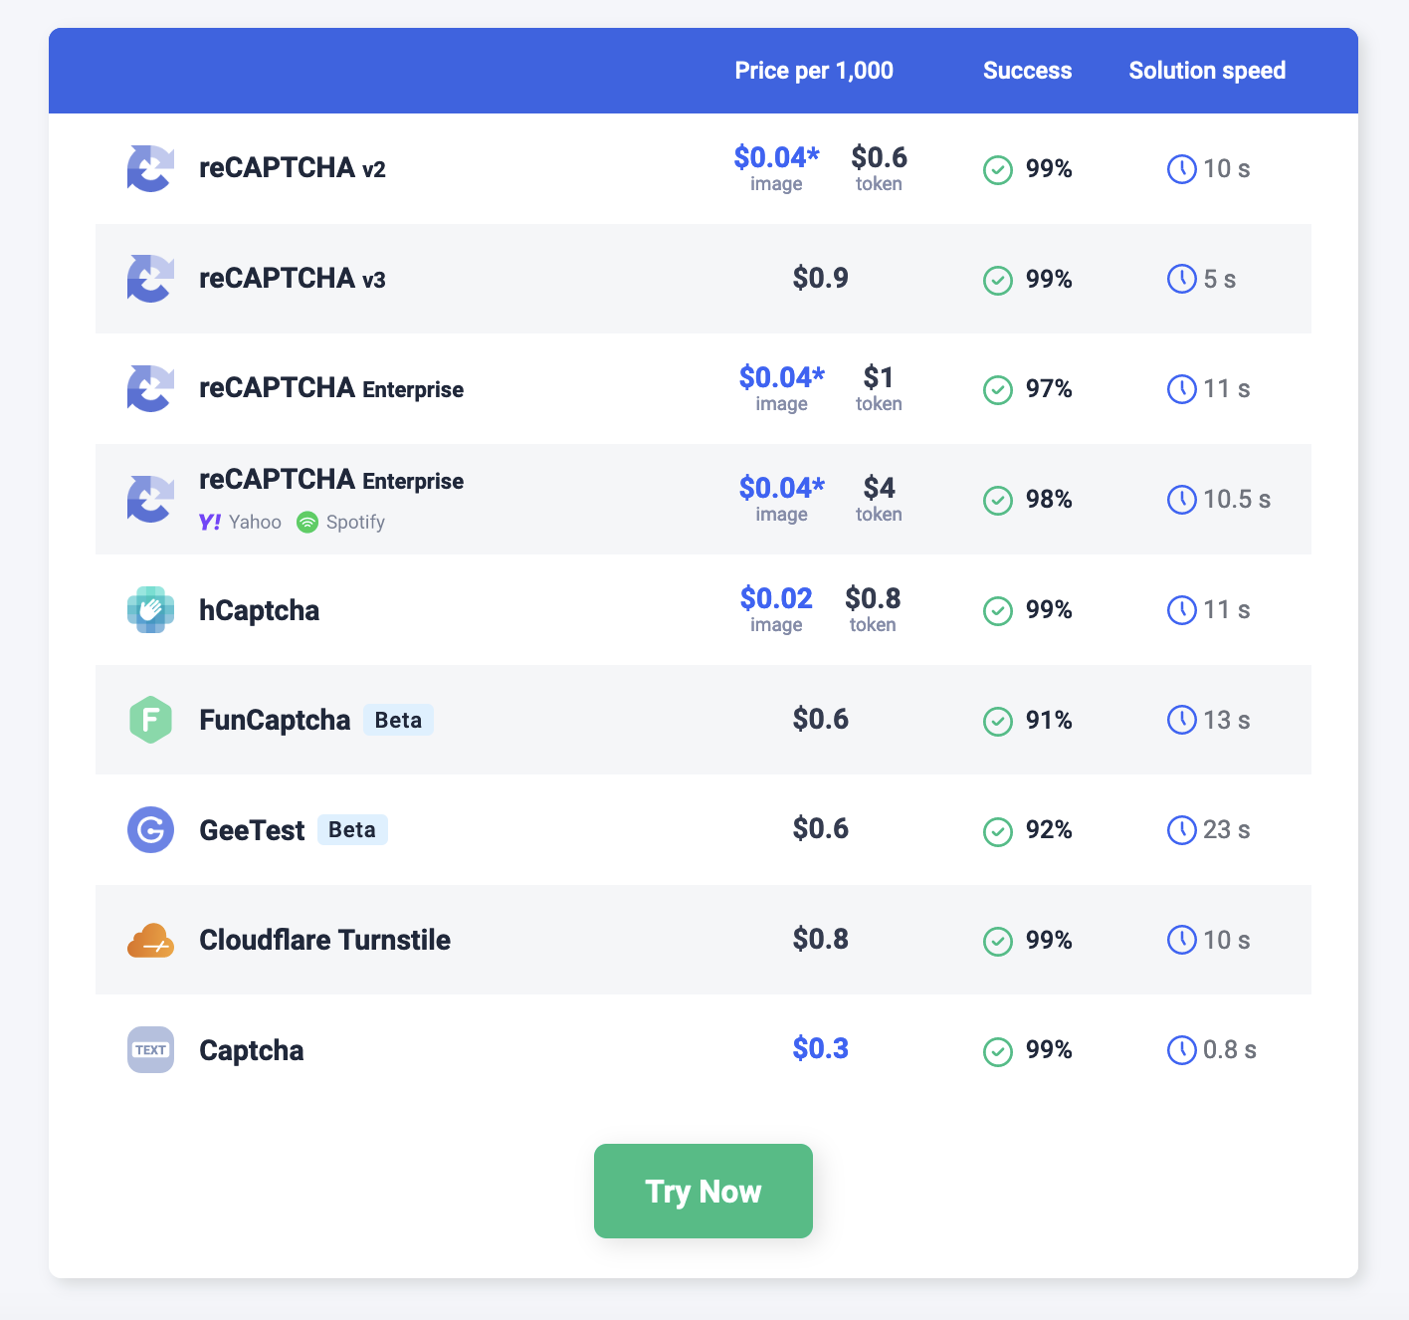Click the GeeTest name label
Screen dimensions: 1409x1320
252,830
